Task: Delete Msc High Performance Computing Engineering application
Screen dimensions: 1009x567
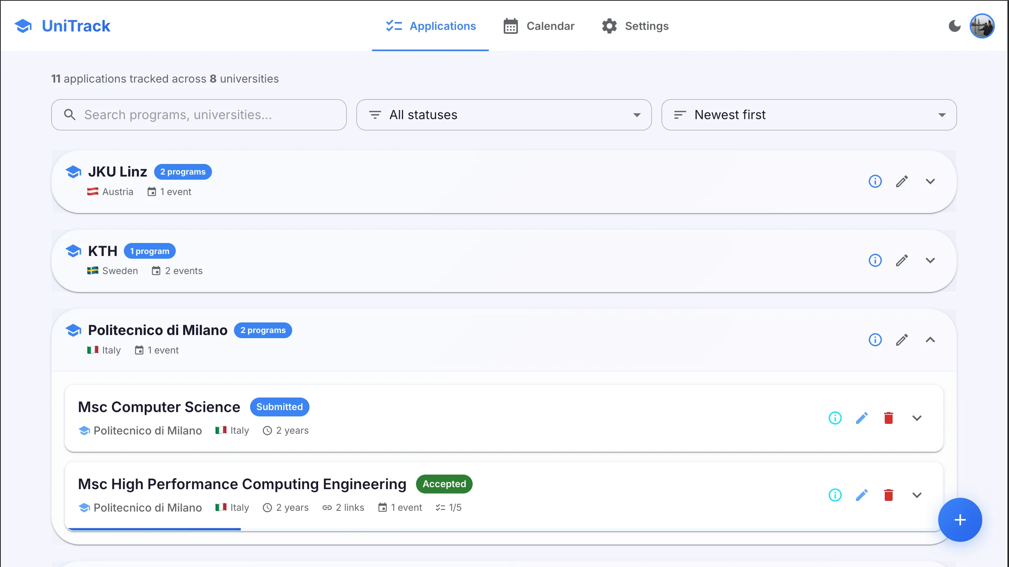Action: click(888, 495)
